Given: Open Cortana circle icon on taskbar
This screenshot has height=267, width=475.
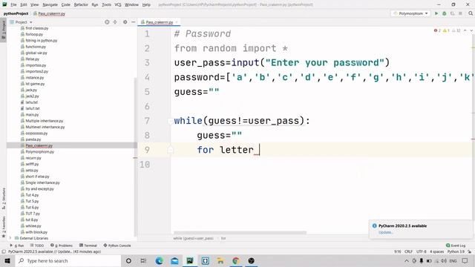Looking at the screenshot, I should pos(128,260).
